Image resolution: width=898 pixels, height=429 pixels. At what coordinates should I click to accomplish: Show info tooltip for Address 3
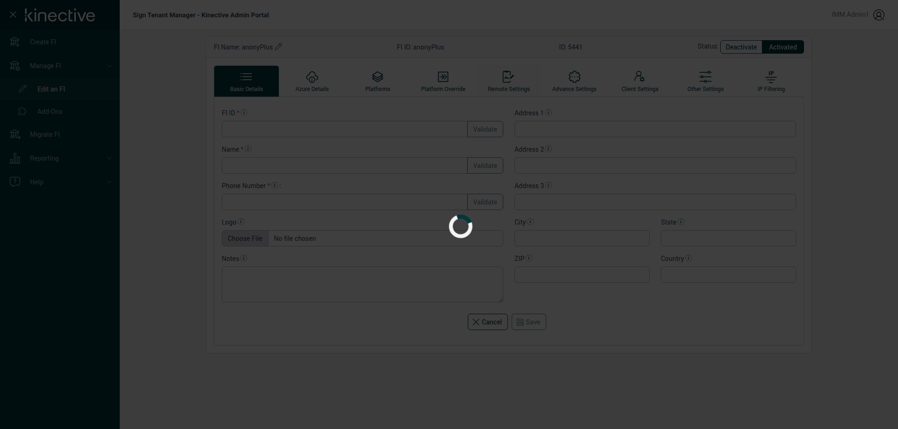point(549,185)
